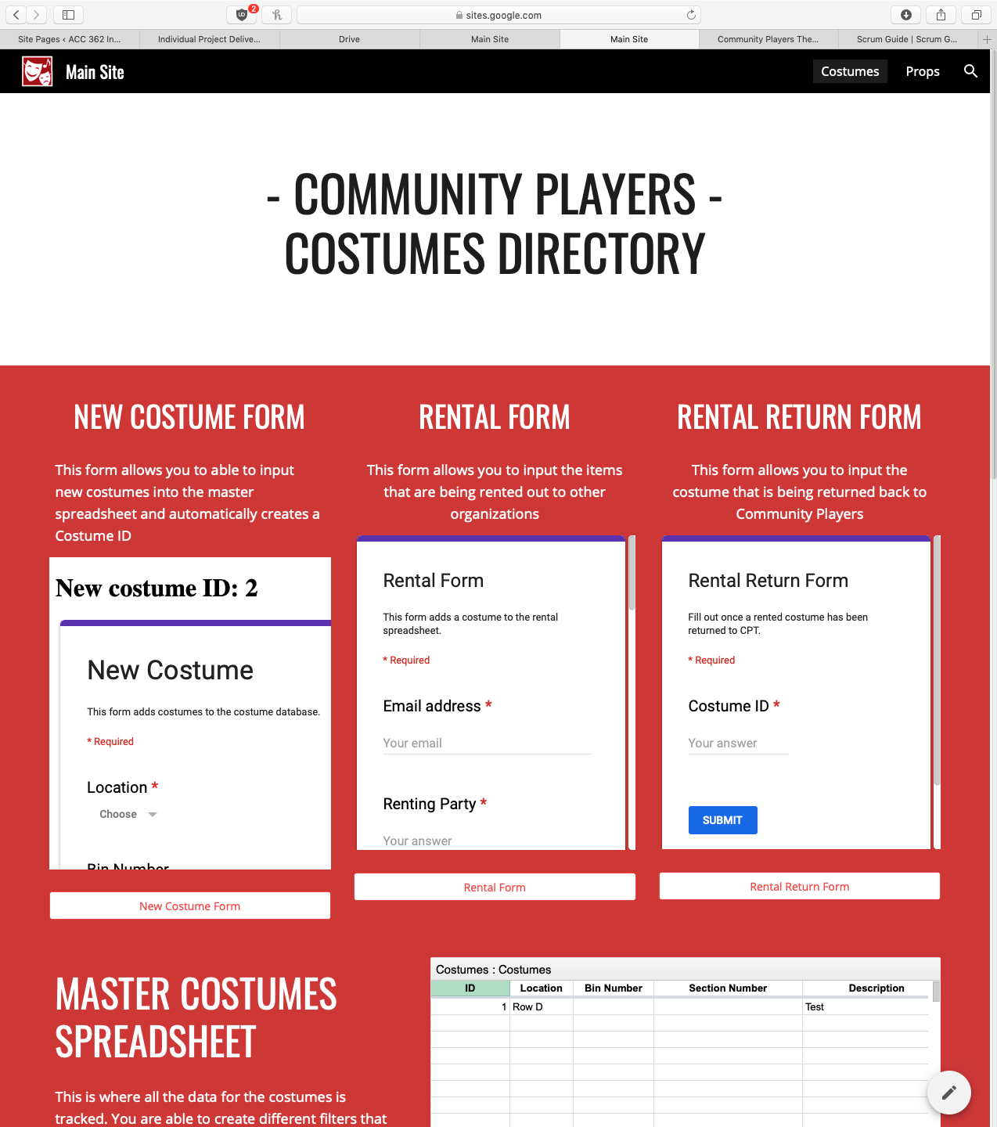Click the New Costume Form link button
This screenshot has width=997, height=1127.
pos(189,906)
